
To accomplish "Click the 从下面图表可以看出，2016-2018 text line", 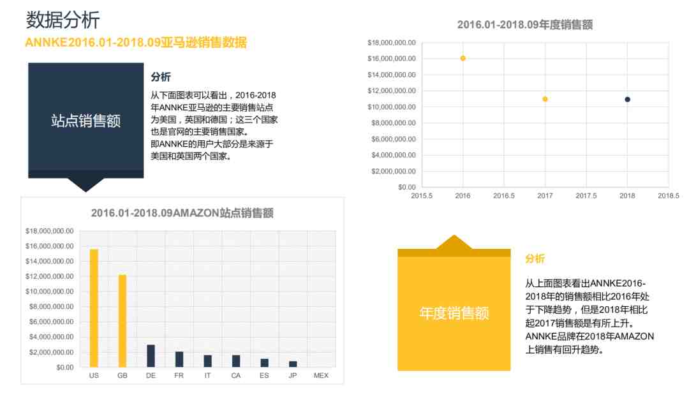I will coord(213,95).
